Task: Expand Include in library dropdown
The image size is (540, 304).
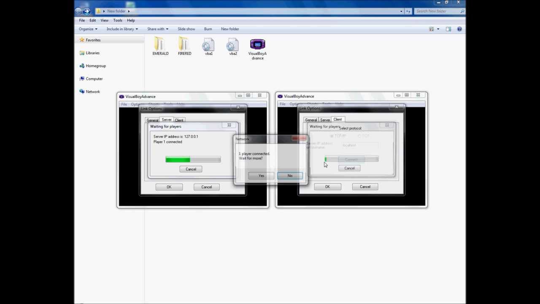Action: pyautogui.click(x=122, y=29)
